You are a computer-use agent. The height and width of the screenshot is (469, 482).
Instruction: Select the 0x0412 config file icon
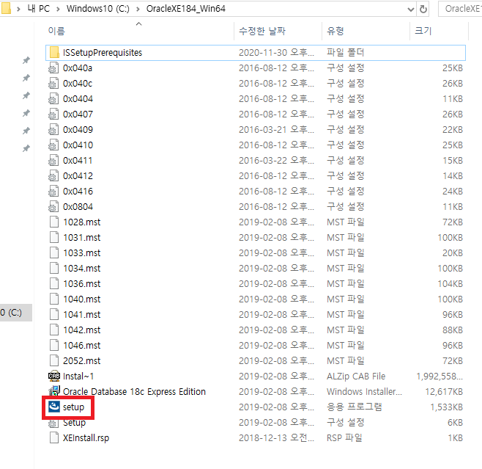pyautogui.click(x=53, y=175)
